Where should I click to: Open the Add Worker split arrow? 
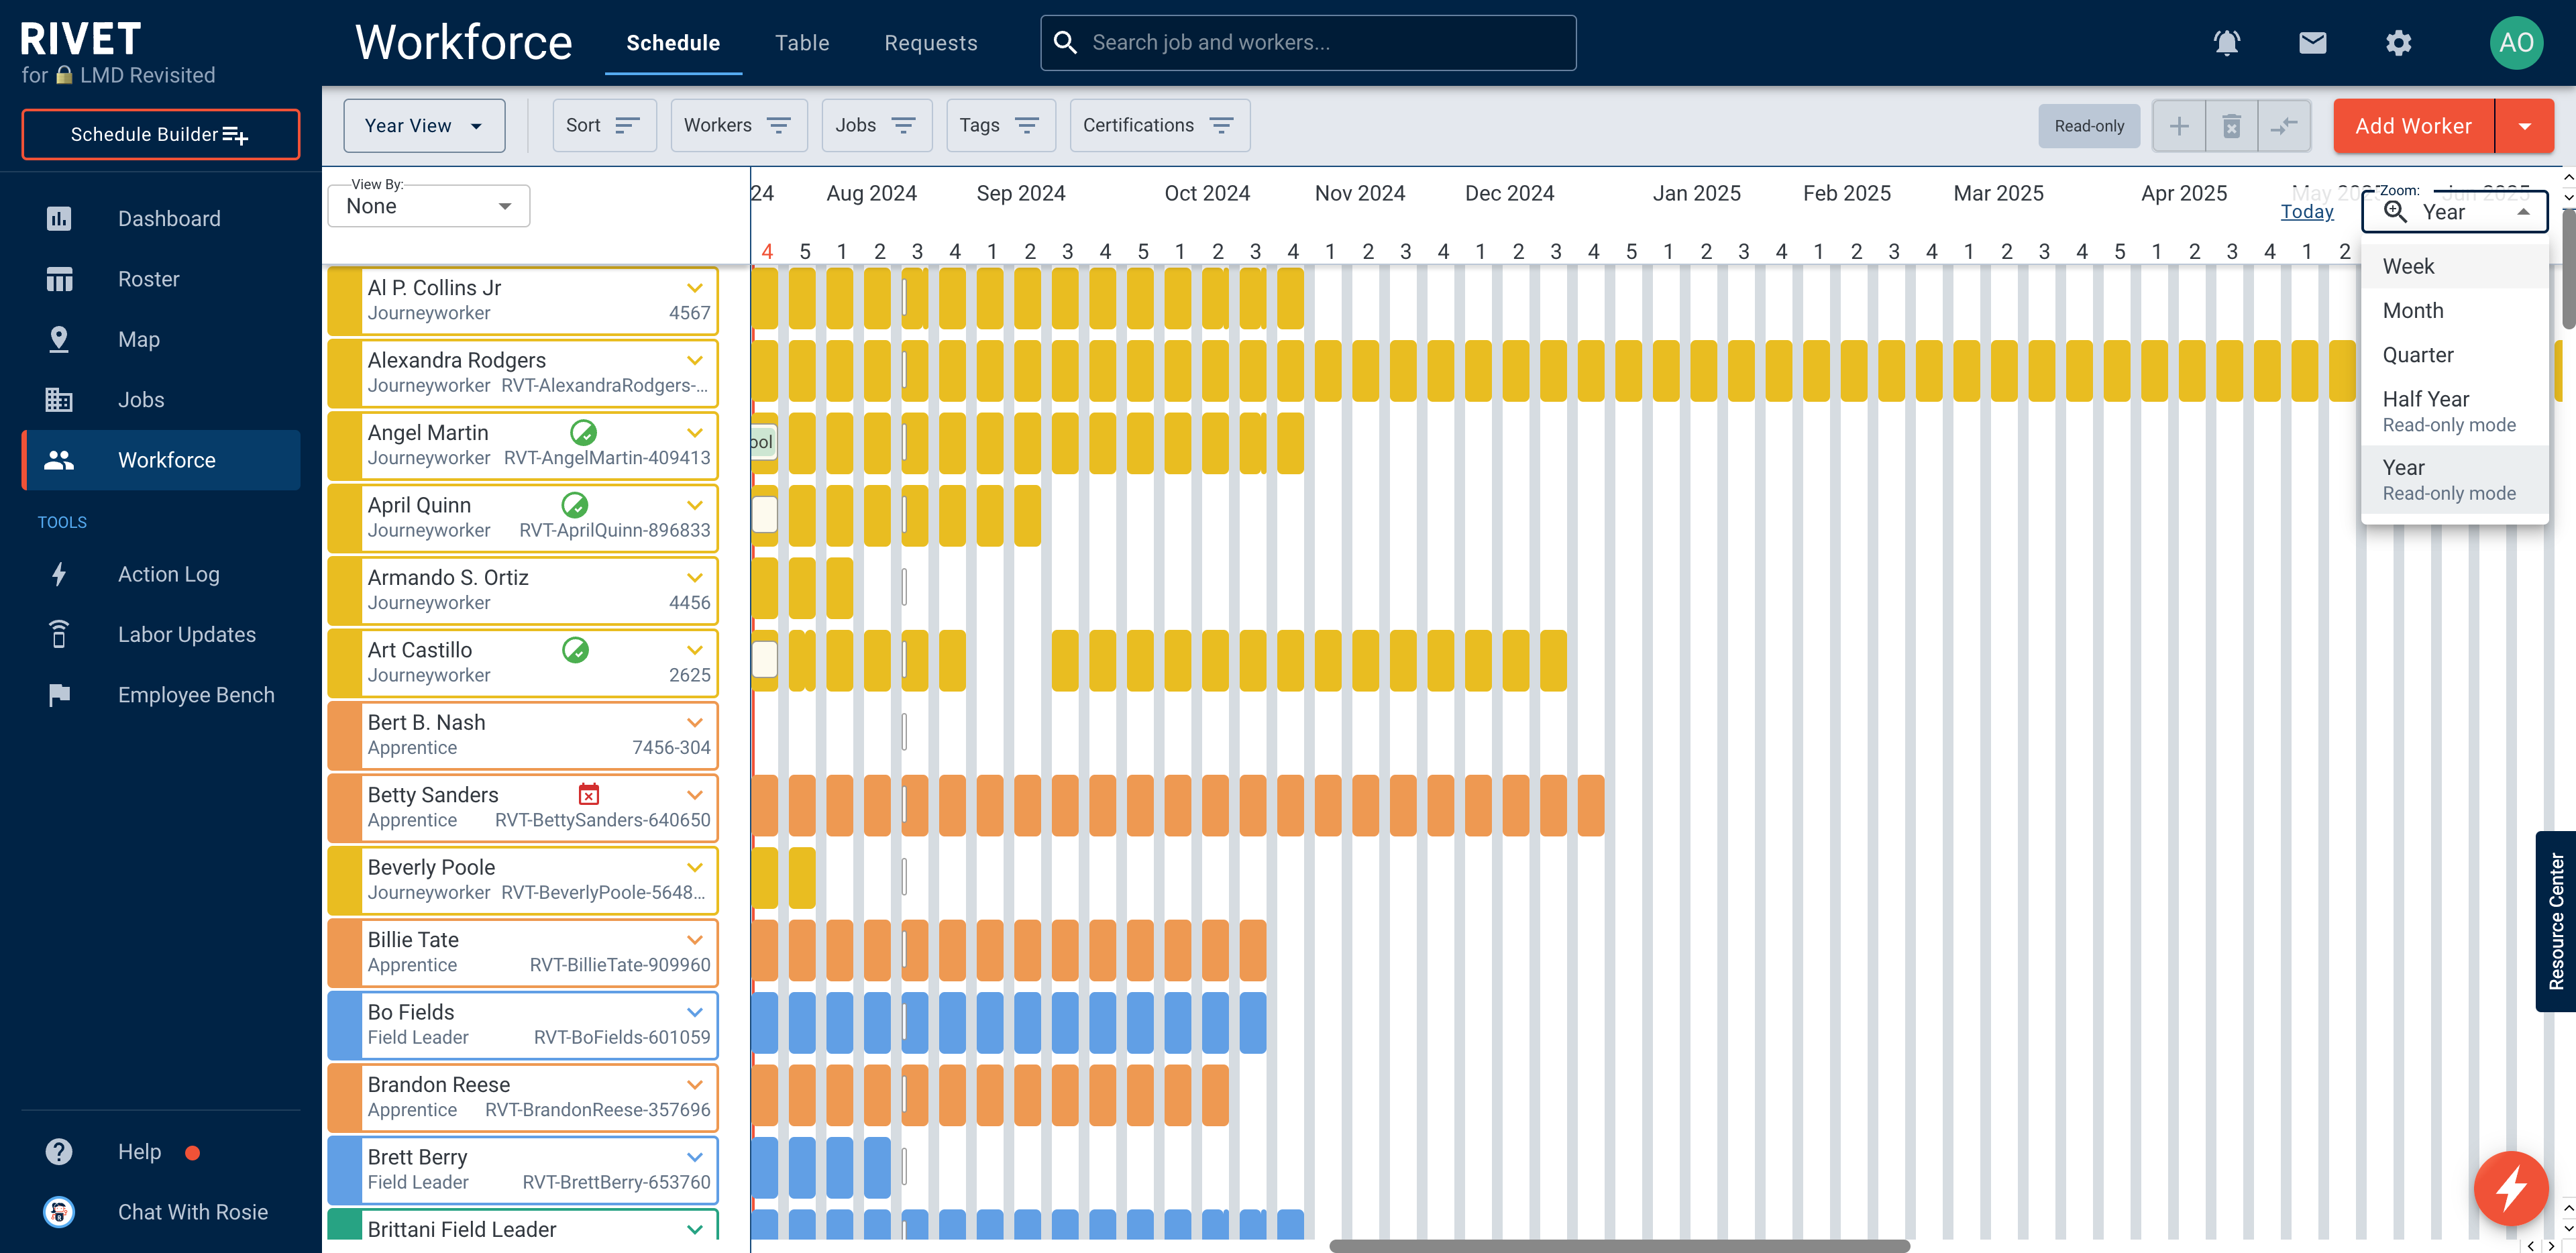point(2525,126)
